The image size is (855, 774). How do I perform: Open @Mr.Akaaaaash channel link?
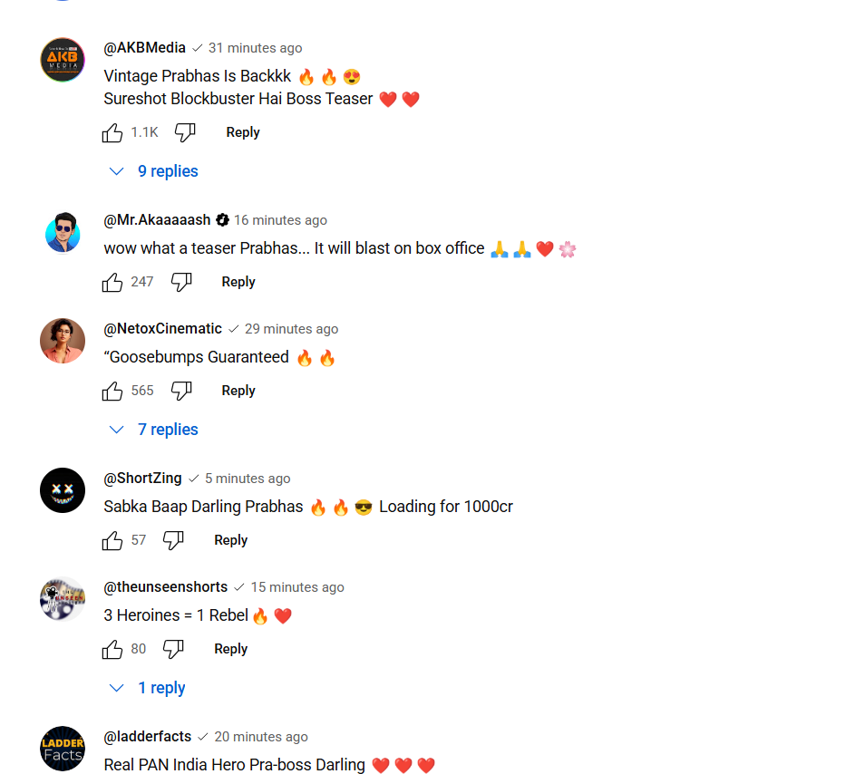(157, 219)
